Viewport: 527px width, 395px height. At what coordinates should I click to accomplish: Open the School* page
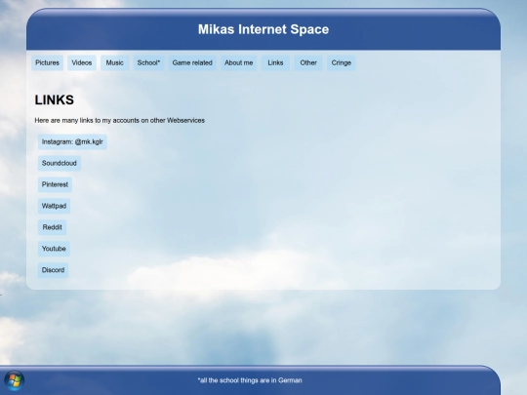148,62
